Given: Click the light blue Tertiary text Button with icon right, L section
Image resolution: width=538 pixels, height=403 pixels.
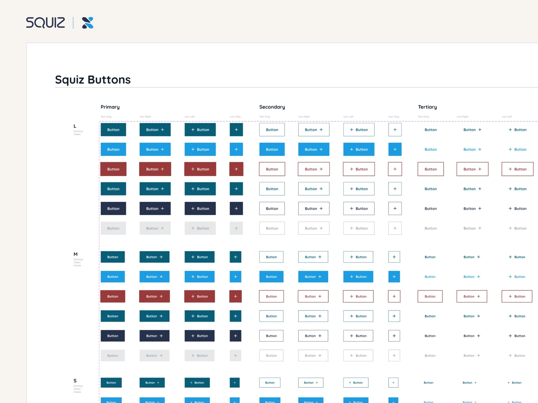Looking at the screenshot, I should pos(472,149).
